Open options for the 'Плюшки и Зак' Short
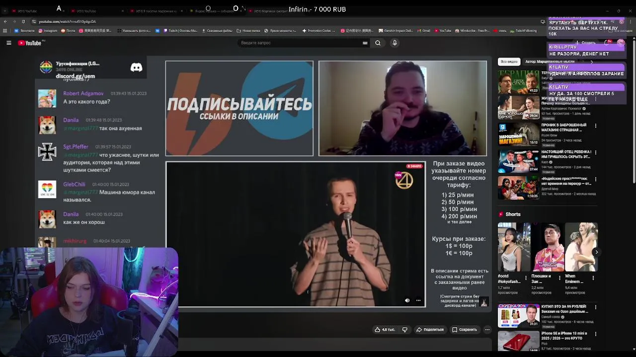Screen dimensions: 636x357 pos(559,278)
